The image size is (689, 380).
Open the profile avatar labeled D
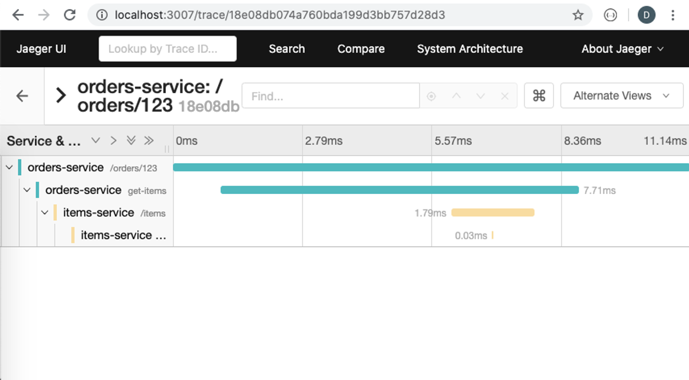[x=647, y=15]
